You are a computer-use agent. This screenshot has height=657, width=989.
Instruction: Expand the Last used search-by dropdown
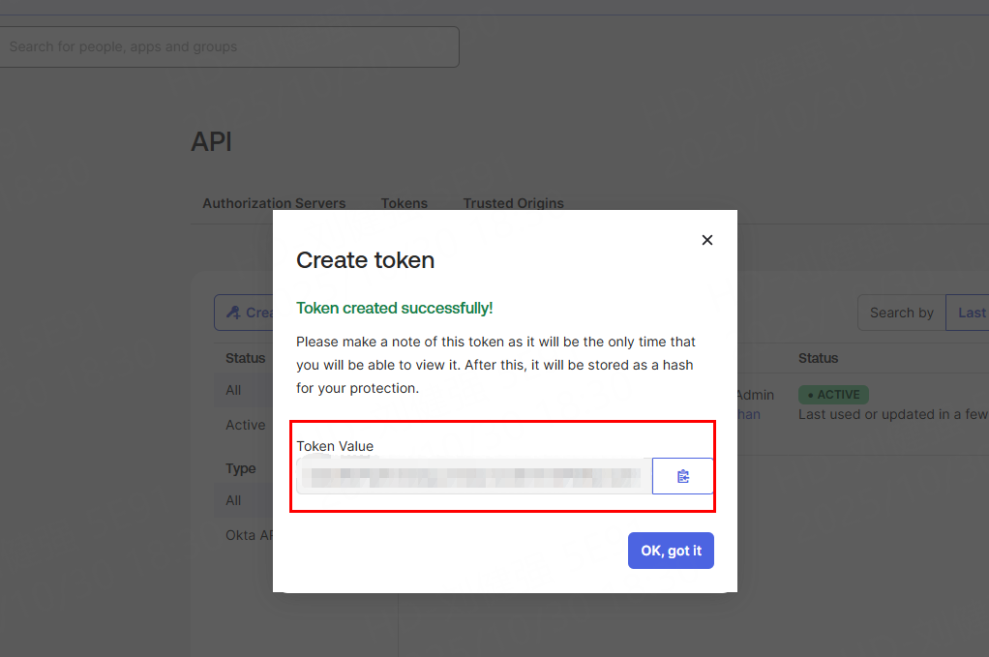click(x=970, y=313)
